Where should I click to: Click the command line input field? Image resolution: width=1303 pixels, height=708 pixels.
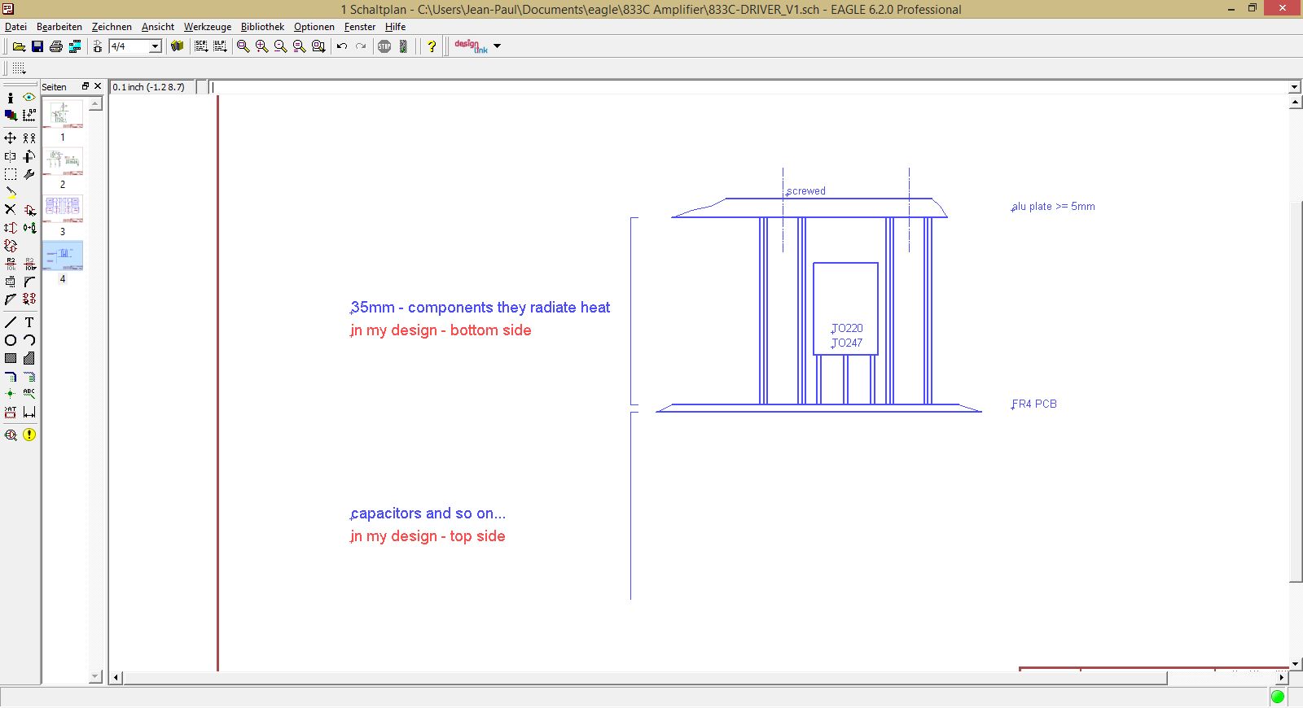tap(748, 87)
